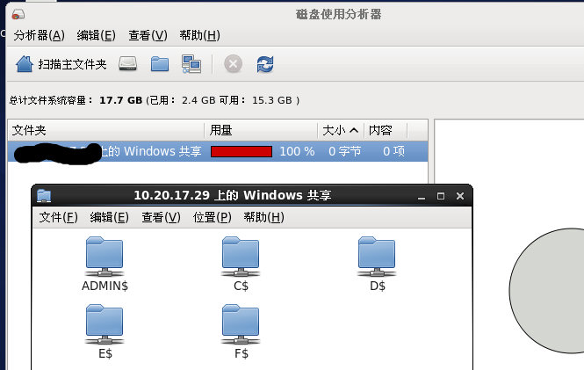Open 文件(F) menu in file browser window

coord(59,217)
